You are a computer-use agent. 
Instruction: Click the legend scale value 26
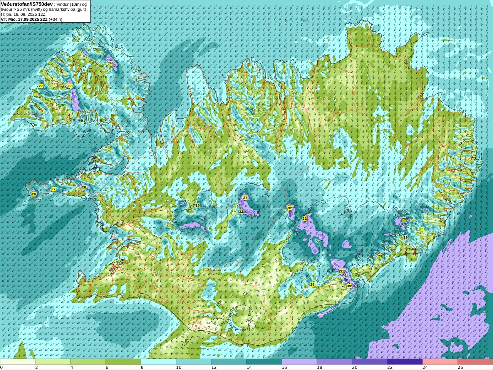pos(460,368)
